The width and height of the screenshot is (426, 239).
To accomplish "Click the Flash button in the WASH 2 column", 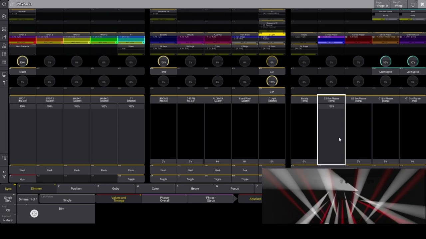I will point(104,170).
